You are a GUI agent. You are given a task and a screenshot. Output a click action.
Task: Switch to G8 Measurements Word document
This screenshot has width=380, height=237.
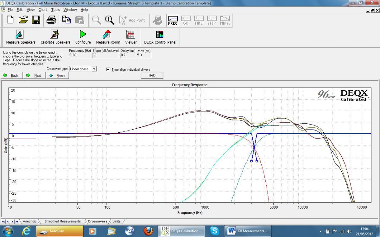[x=248, y=231]
